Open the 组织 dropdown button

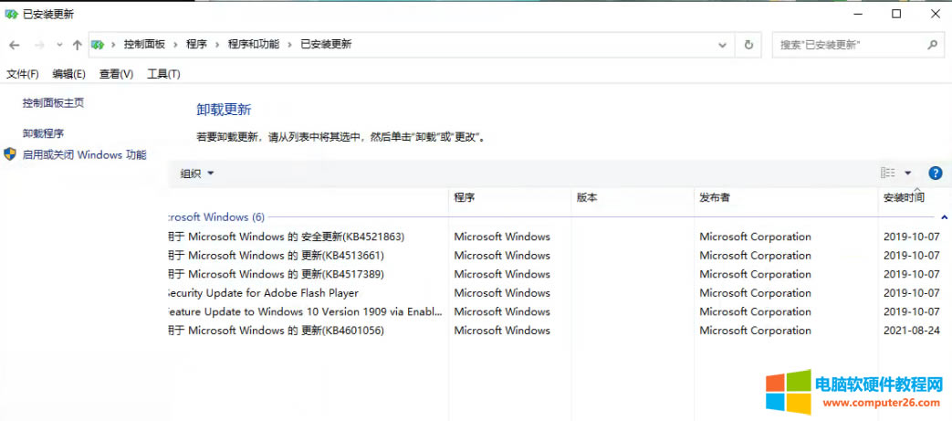tap(197, 174)
